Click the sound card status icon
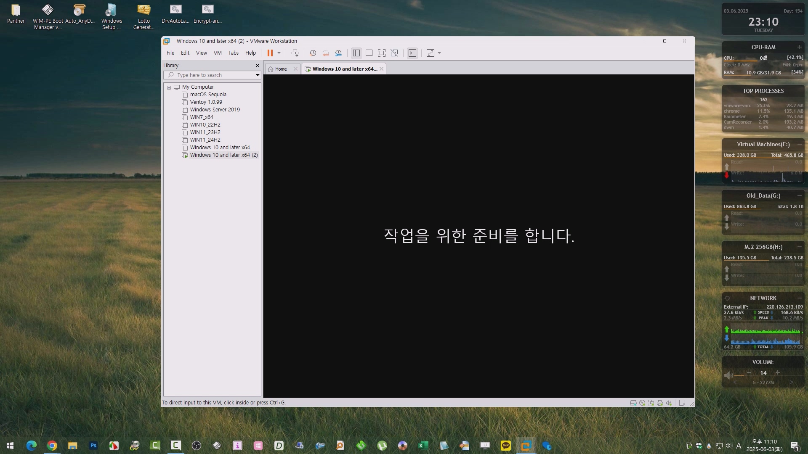This screenshot has height=454, width=808. click(669, 403)
